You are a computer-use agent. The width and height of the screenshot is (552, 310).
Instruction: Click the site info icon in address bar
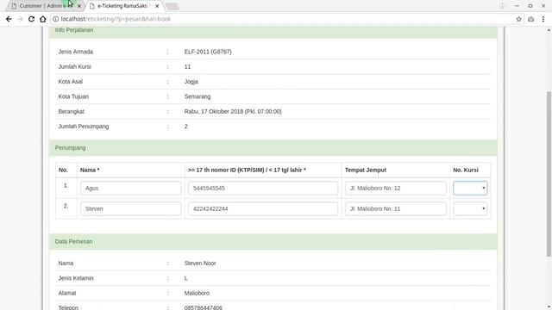click(55, 19)
